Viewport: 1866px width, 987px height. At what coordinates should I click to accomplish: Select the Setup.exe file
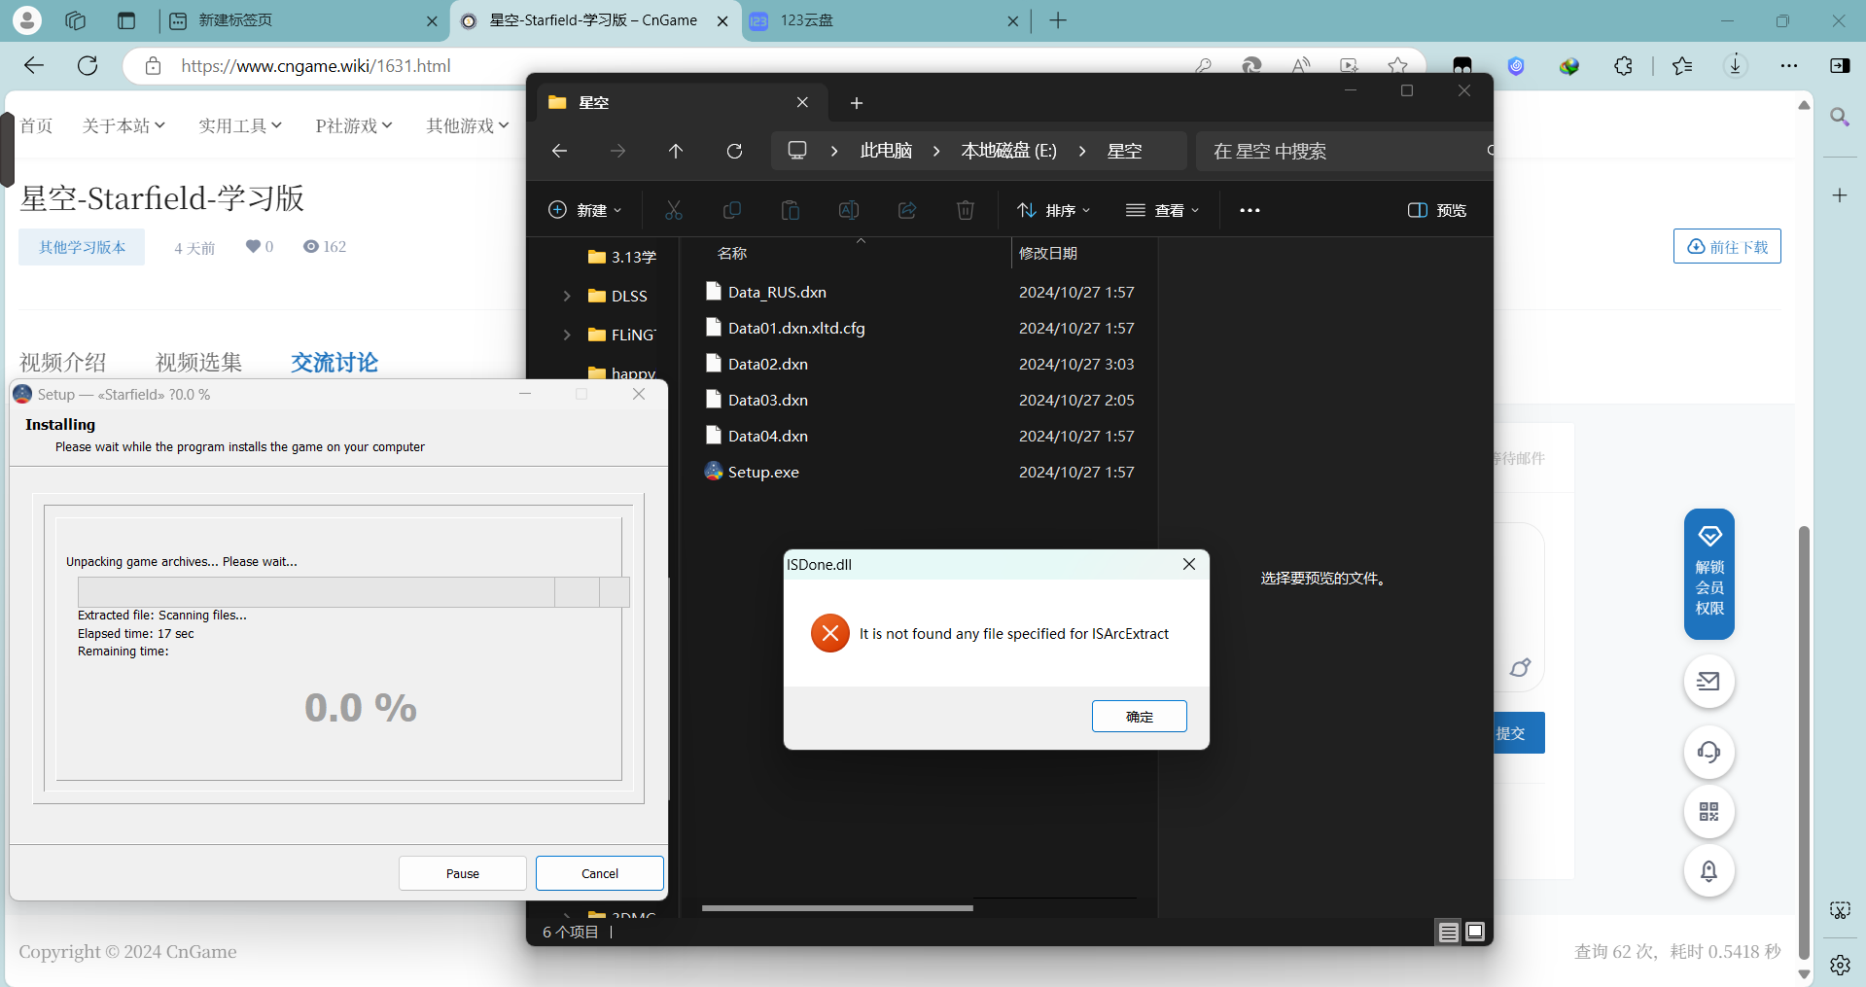[763, 473]
